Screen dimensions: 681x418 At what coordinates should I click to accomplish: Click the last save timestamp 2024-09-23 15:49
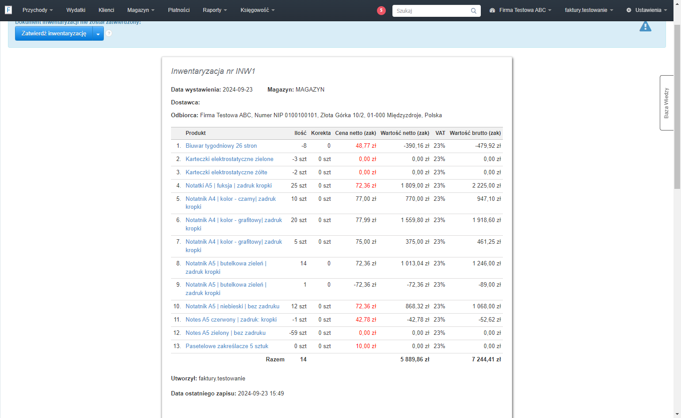click(x=261, y=394)
